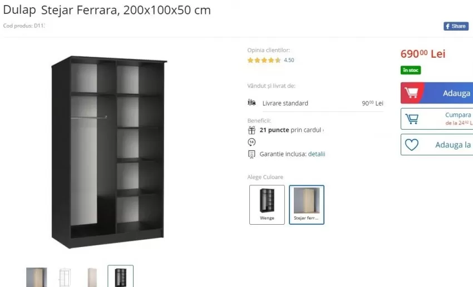Click the Facebook Share button
The height and width of the screenshot is (287, 473).
pyautogui.click(x=456, y=26)
